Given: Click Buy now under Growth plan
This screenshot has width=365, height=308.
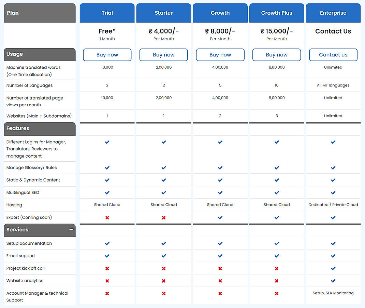Looking at the screenshot, I should click(220, 55).
